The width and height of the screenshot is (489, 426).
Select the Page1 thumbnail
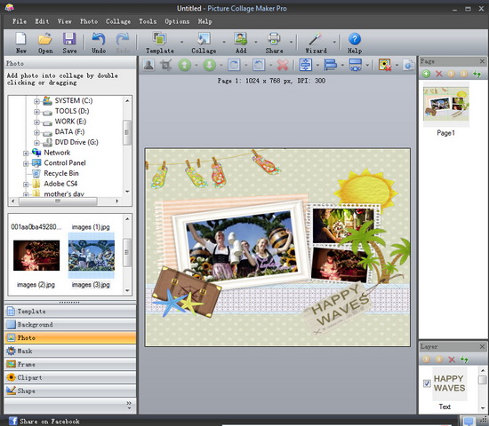point(446,104)
